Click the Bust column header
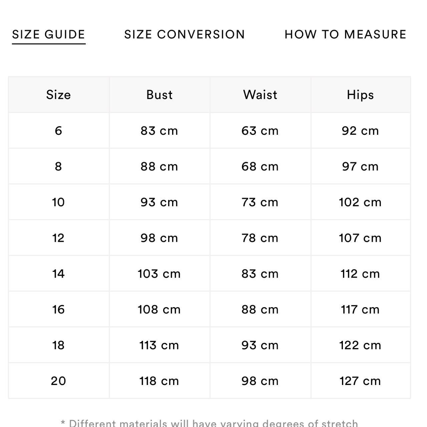The height and width of the screenshot is (427, 427). pyautogui.click(x=159, y=95)
